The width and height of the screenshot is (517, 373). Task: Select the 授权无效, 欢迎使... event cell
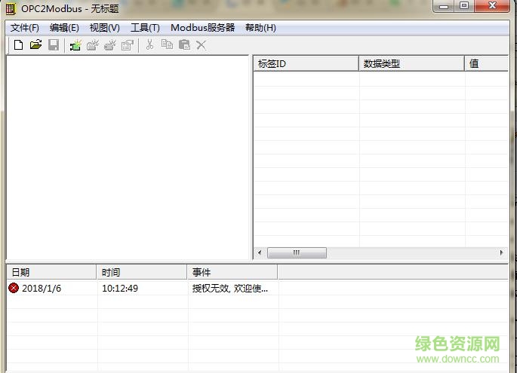coord(230,289)
